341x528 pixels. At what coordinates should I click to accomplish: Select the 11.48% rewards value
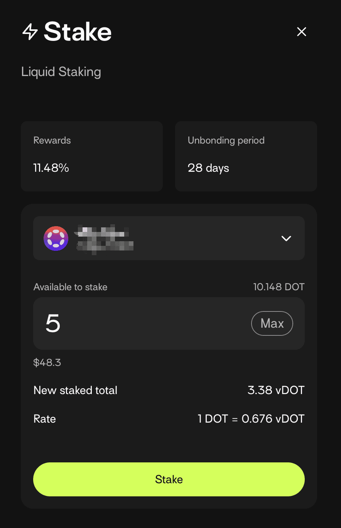(x=51, y=168)
